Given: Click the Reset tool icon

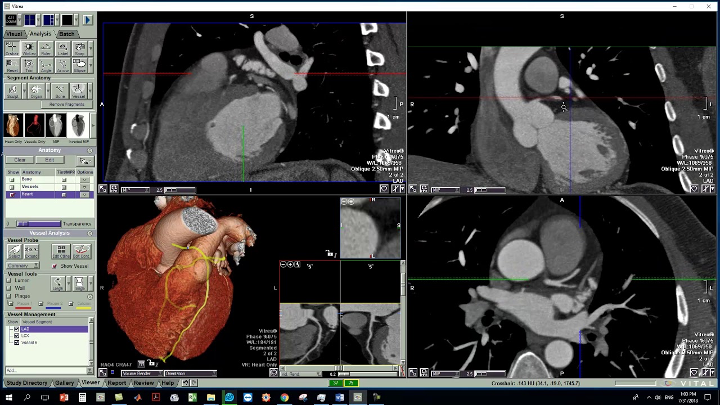Looking at the screenshot, I should click(x=12, y=65).
